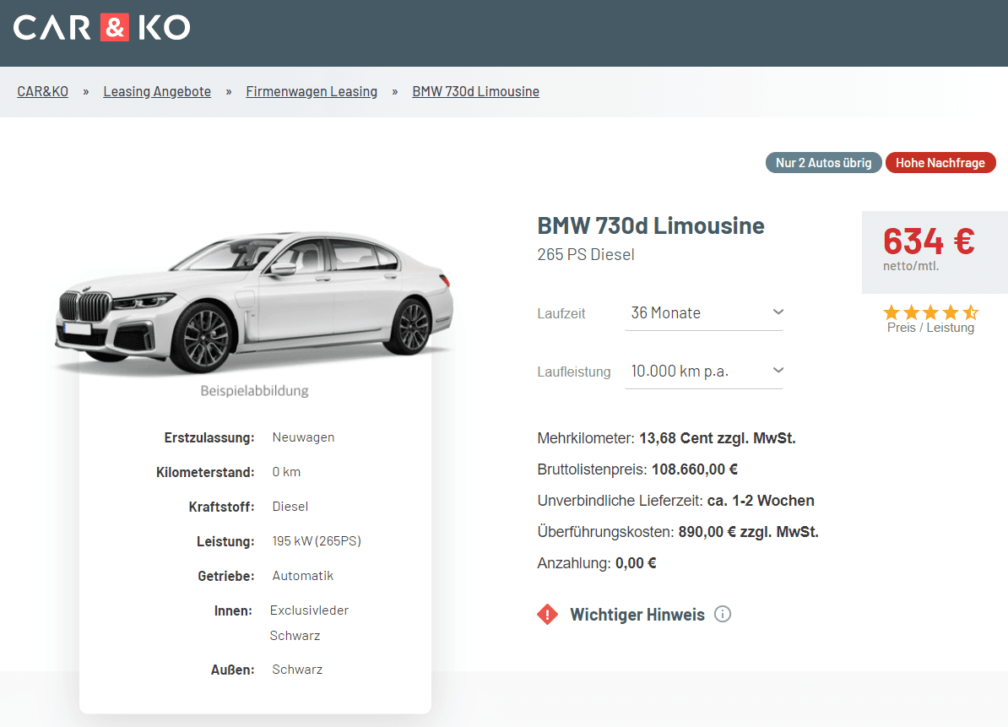Open Leasing Angebote breadcrumb link
Image resolution: width=1008 pixels, height=727 pixels.
tap(157, 92)
